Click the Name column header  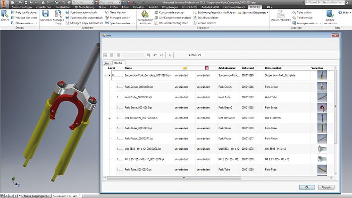click(x=128, y=68)
